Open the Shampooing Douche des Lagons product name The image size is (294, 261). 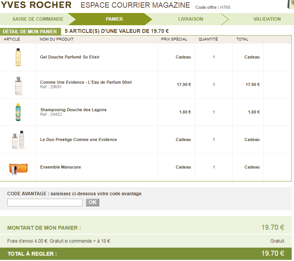pos(73,110)
